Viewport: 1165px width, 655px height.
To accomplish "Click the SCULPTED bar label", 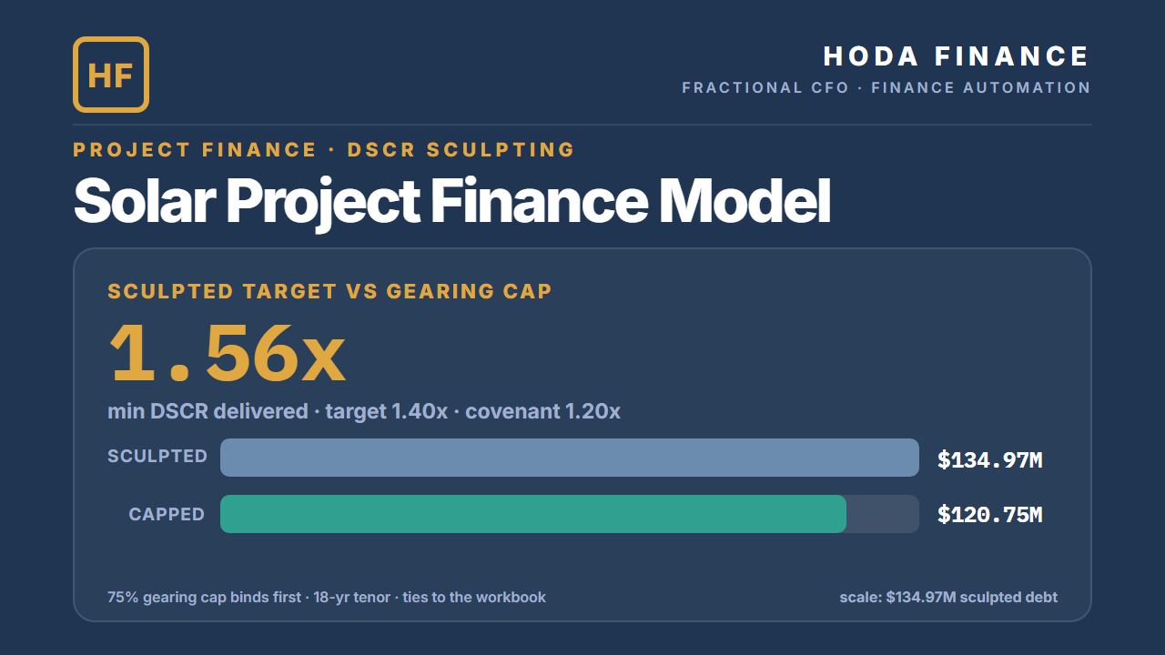I will point(157,457).
